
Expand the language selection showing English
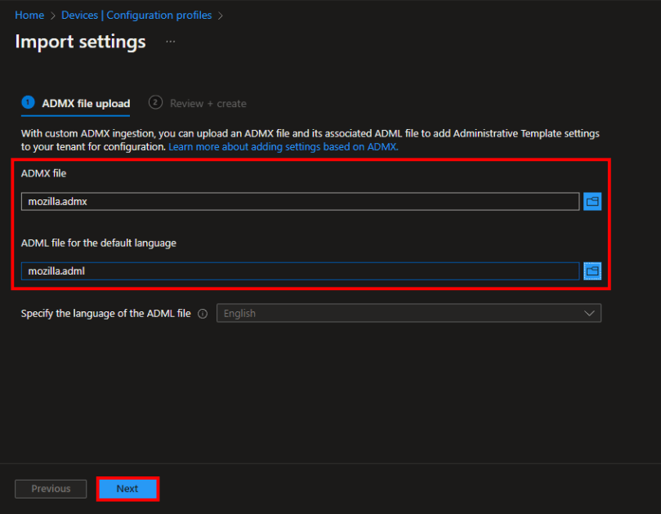click(x=409, y=313)
